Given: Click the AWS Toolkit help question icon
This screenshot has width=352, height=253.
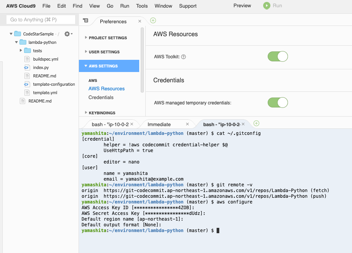Looking at the screenshot, I should point(183,57).
